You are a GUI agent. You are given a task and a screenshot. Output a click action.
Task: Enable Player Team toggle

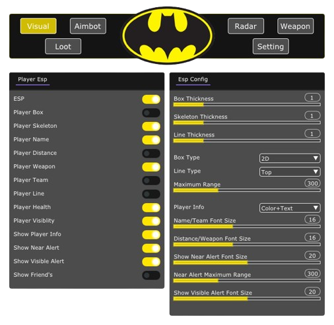(x=151, y=181)
